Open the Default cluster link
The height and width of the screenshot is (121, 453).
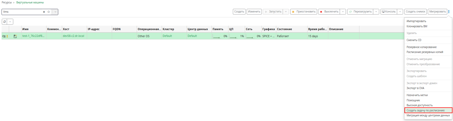(x=167, y=36)
